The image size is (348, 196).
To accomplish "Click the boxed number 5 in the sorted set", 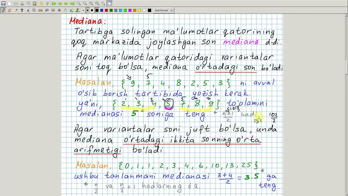I will coord(169,104).
